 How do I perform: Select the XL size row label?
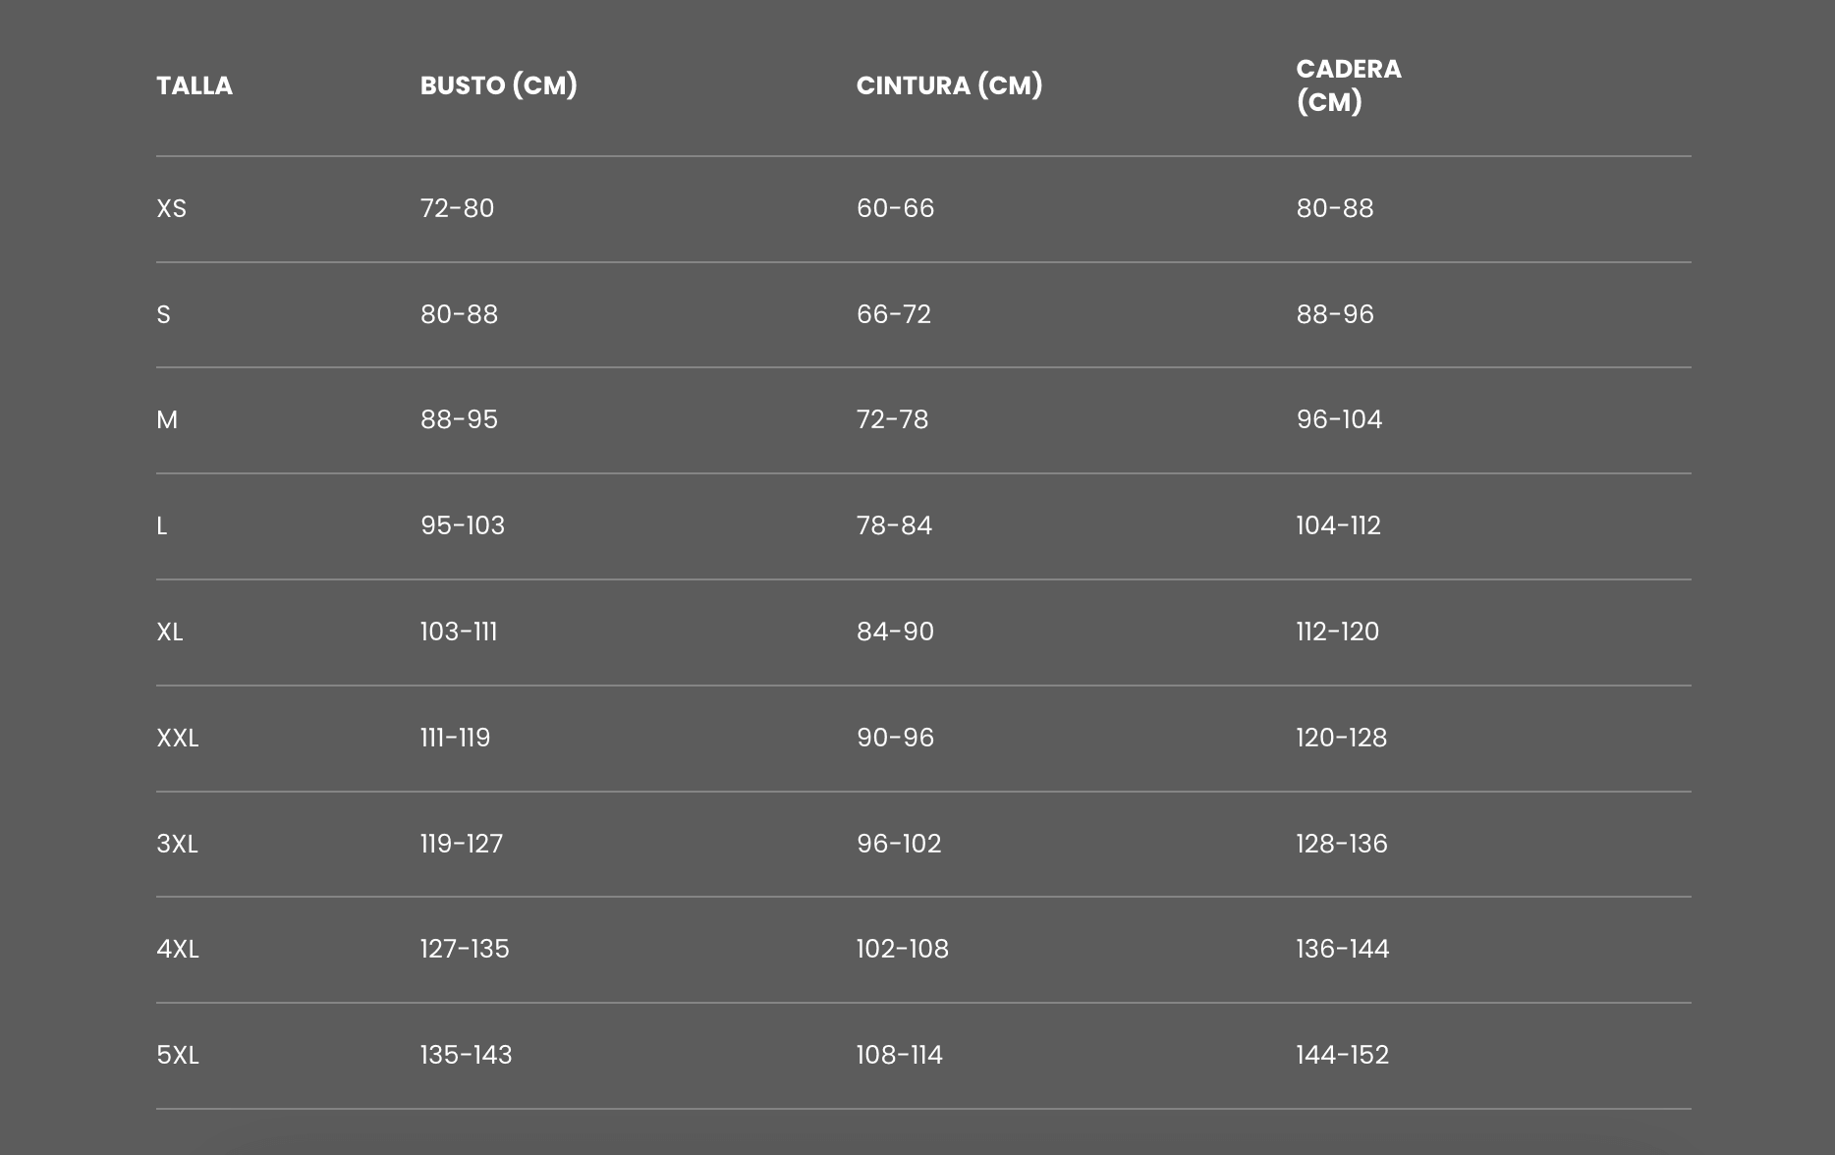[x=170, y=632]
